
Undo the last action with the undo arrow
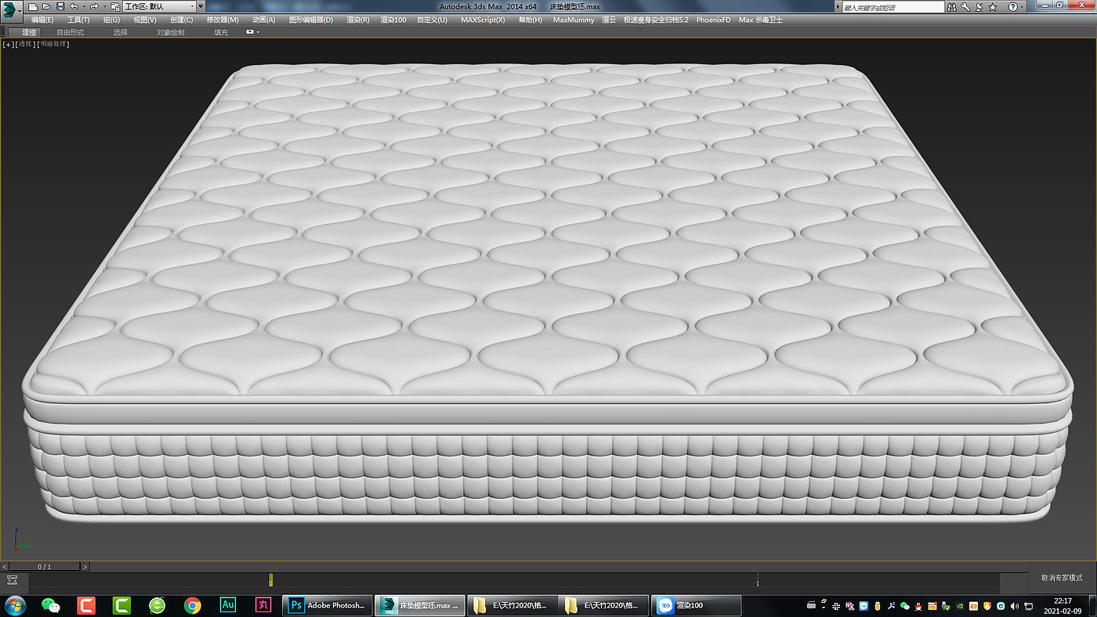click(x=74, y=6)
